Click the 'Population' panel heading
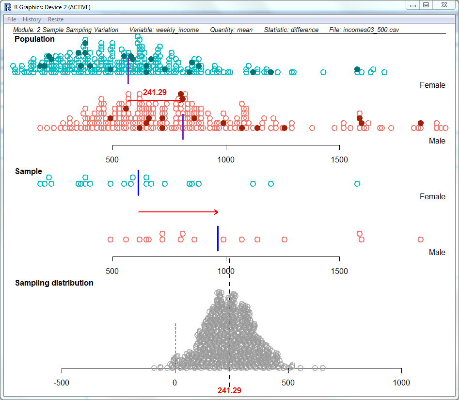This screenshot has width=459, height=400. 35,39
